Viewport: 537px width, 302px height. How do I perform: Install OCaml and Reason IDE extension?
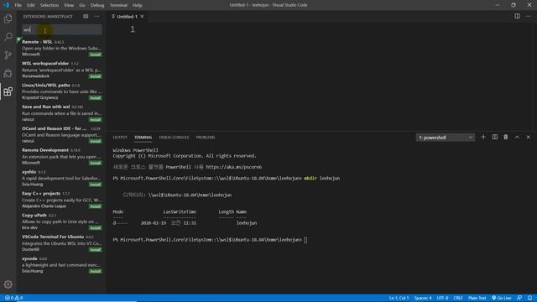coord(95,141)
